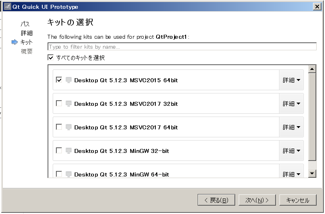Click the Qt Quick UI Prototype title icon
Screen dimensions: 325x214
click(x=7, y=7)
